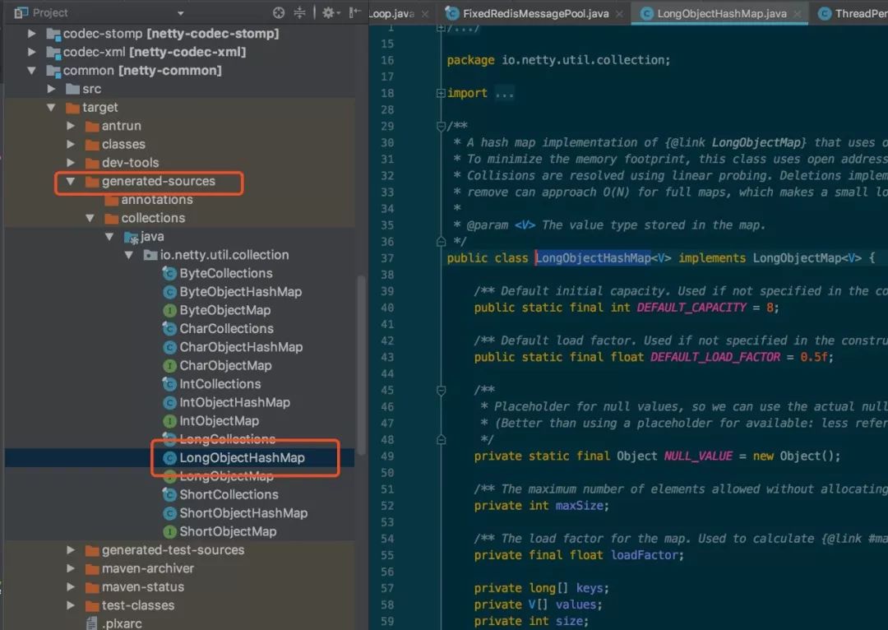Select the CharObjectHashMap class icon
888x630 pixels.
[169, 347]
